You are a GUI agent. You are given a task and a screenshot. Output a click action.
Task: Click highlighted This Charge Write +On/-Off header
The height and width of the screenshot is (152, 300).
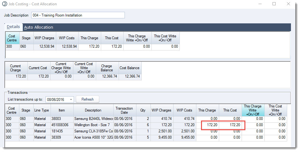pyautogui.click(x=253, y=110)
